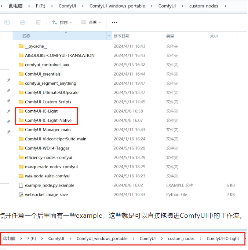Select the ComfyUI-Manager-main folder name
Image resolution: width=248 pixels, height=250 pixels.
pyautogui.click(x=48, y=129)
